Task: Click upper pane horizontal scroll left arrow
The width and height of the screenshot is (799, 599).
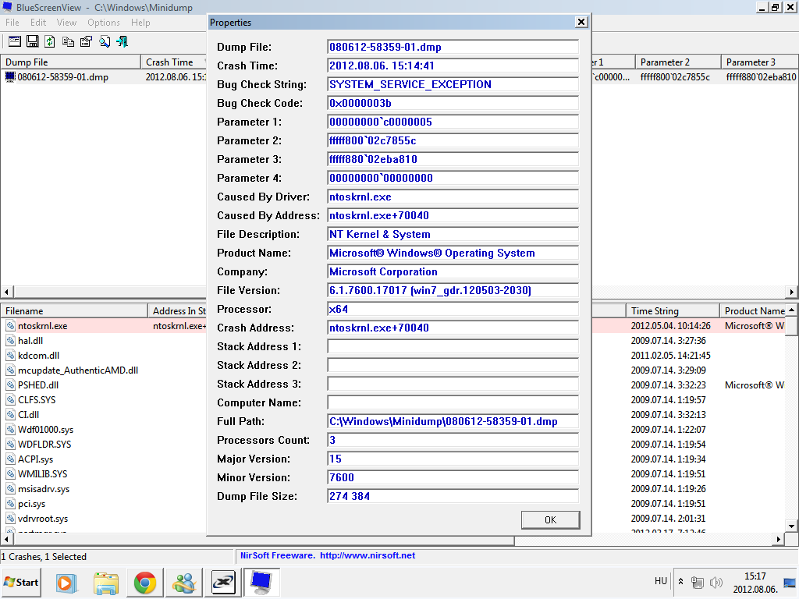Action: pos(6,292)
